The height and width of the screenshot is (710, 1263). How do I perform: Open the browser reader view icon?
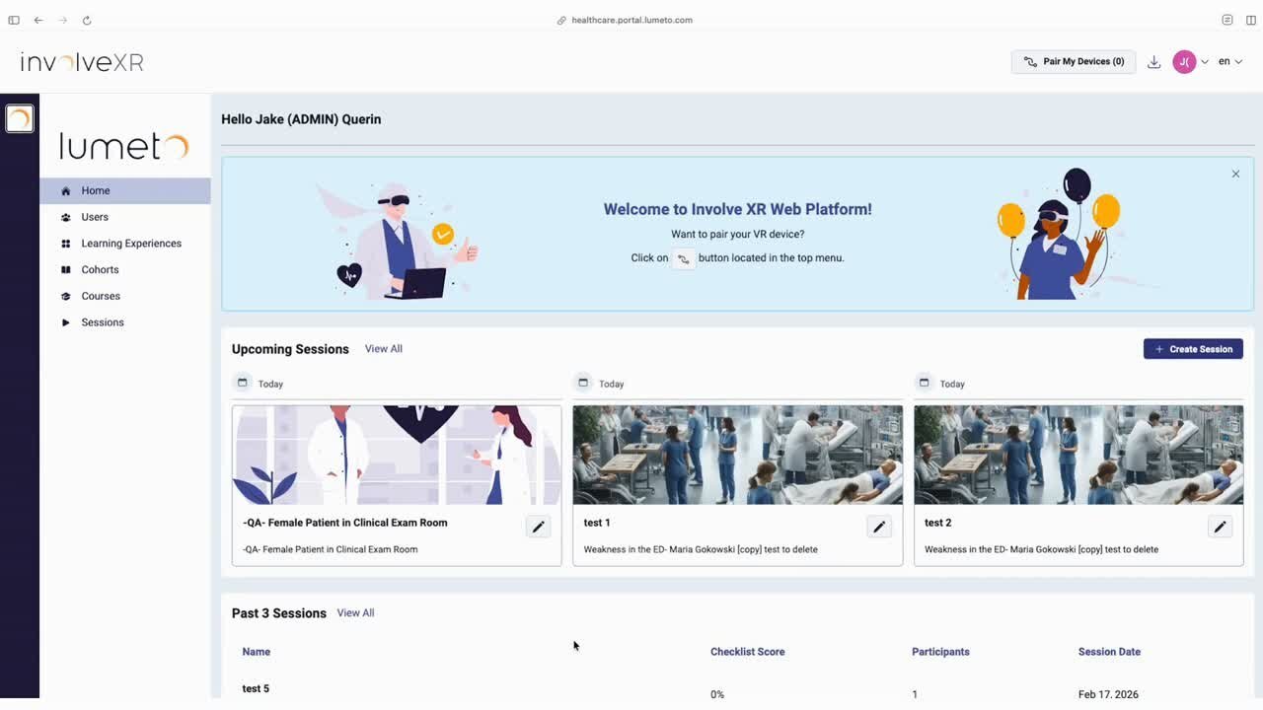pyautogui.click(x=1227, y=20)
